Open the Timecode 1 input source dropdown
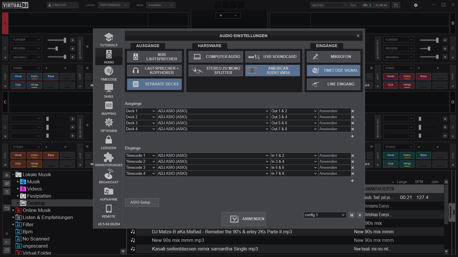This screenshot has height=257, width=458. click(141, 156)
